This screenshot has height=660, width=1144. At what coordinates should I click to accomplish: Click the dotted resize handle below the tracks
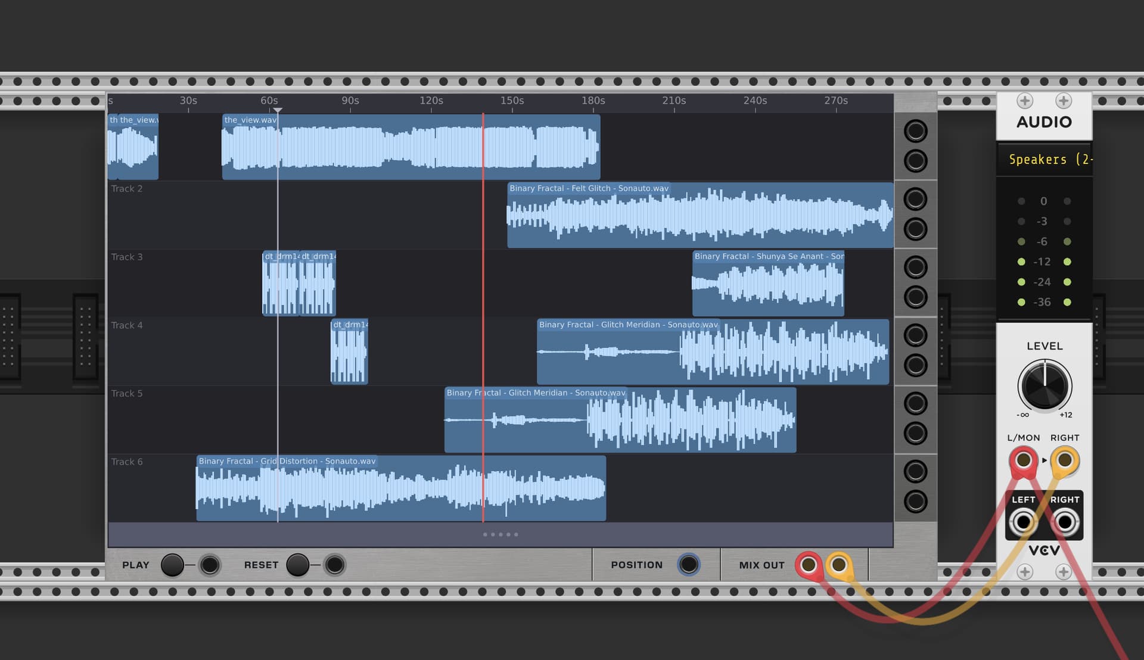(x=500, y=534)
